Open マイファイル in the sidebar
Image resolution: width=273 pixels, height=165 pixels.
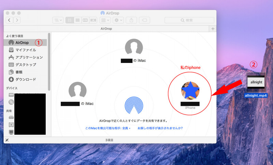pyautogui.click(x=26, y=50)
